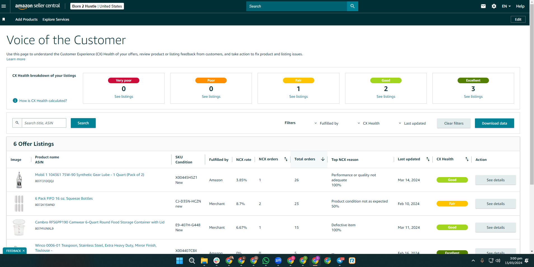Click the Total orders descending sort arrow
Screen dimensions: 534x267
click(x=323, y=159)
